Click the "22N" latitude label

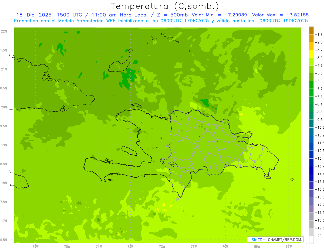point(4,31)
